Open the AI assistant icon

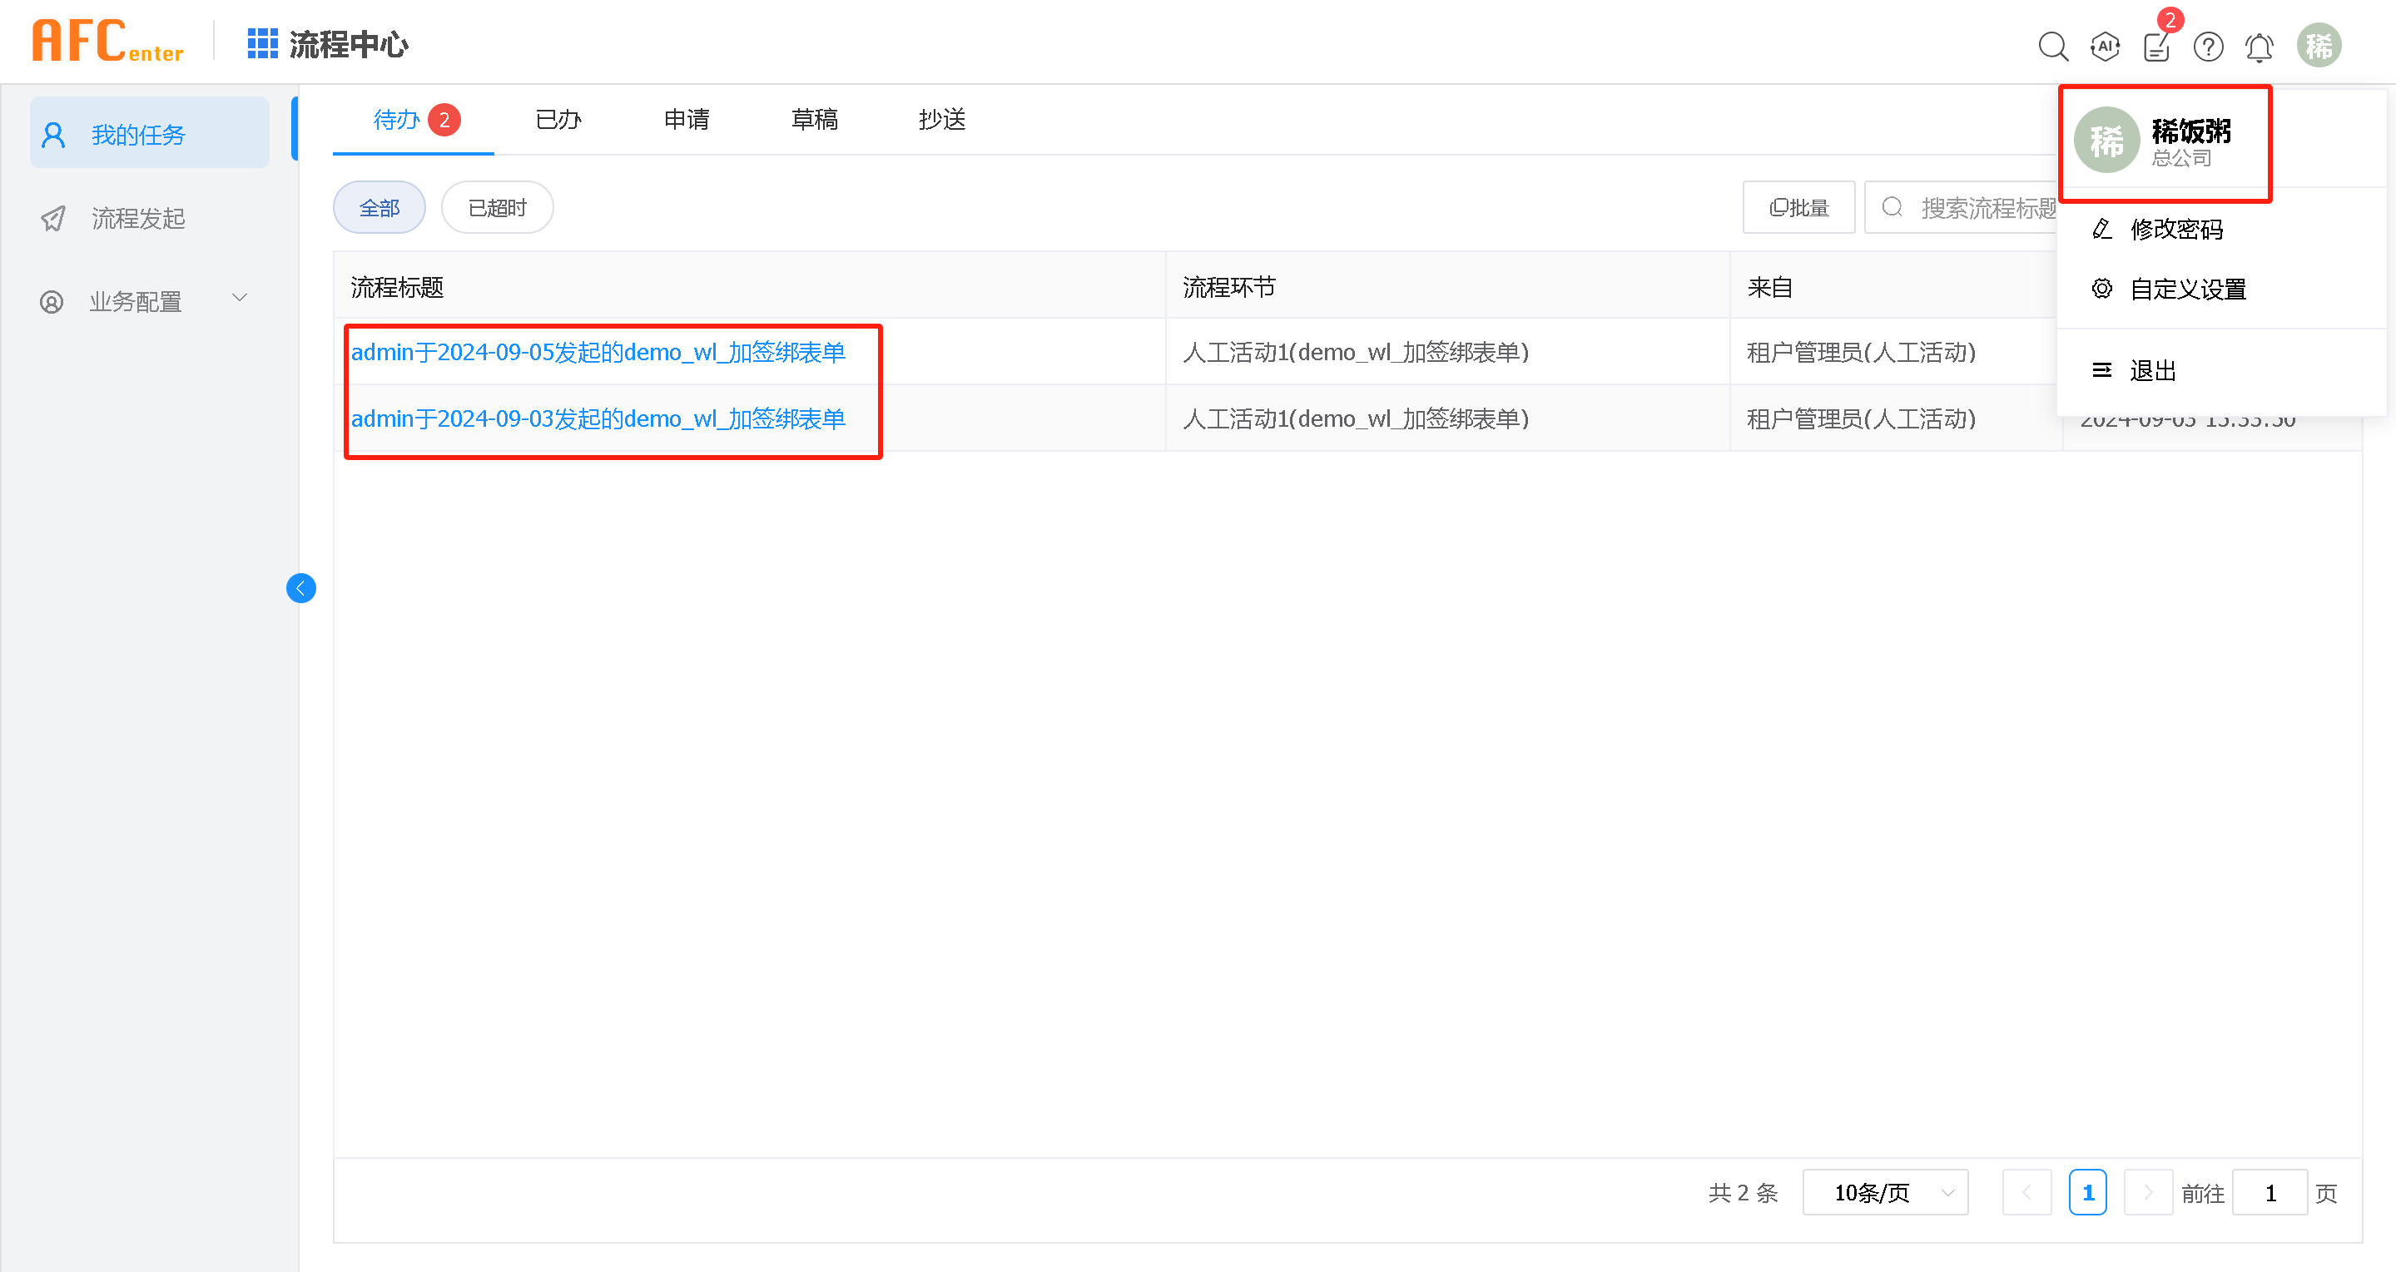(x=2105, y=46)
